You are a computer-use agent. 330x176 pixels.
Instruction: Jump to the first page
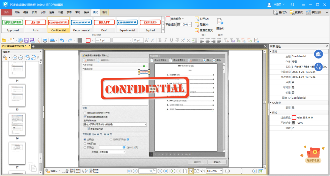tap(129, 171)
